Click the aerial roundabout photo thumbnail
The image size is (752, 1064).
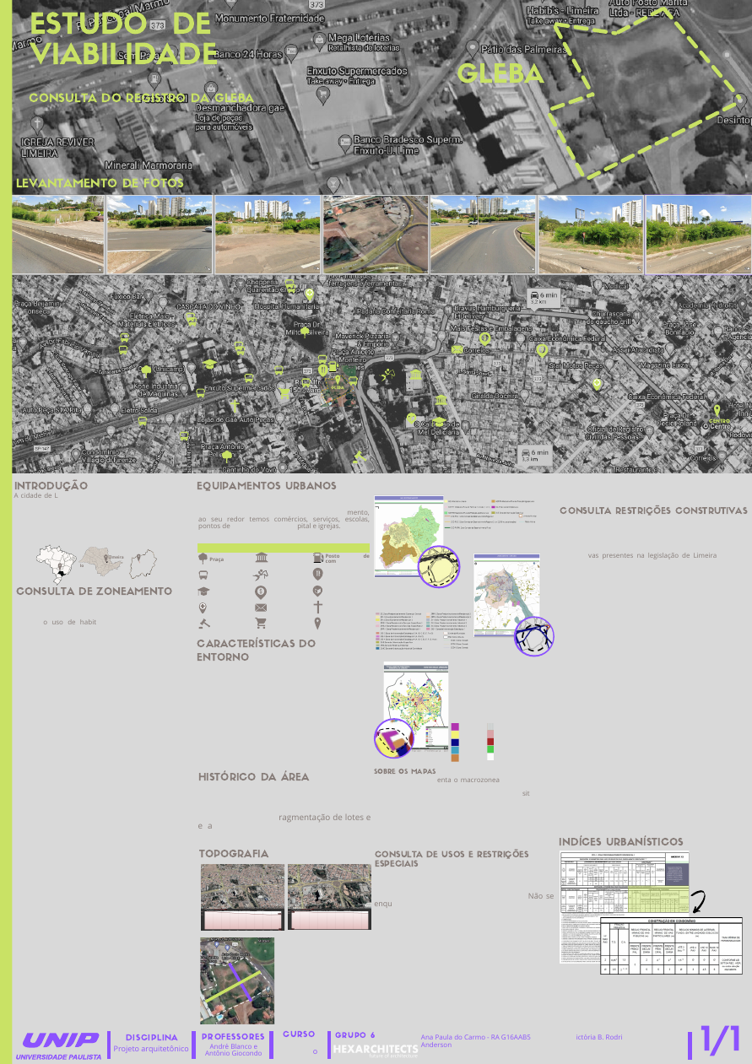[x=376, y=235]
